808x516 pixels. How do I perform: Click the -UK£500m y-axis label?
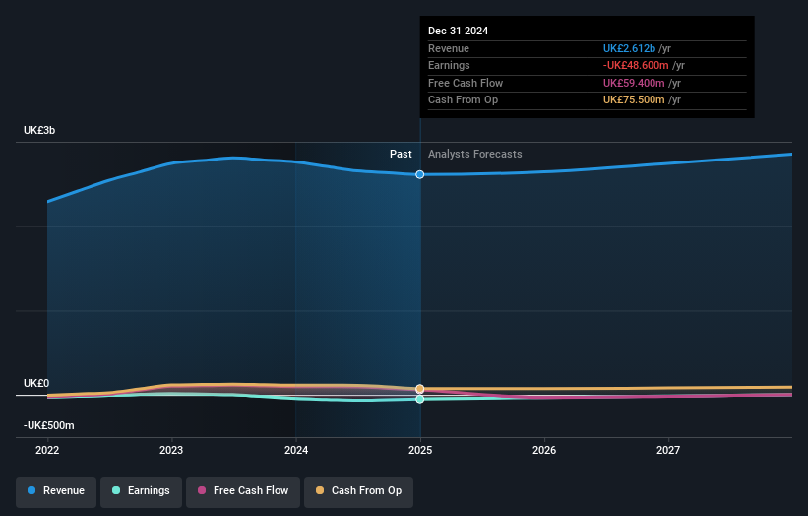(x=49, y=425)
